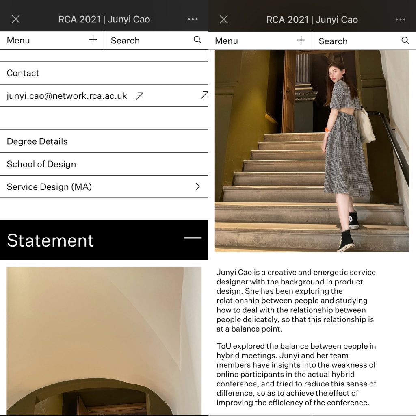The image size is (416, 416).
Task: Close the left RCA 2021 browser view
Action: coord(16,19)
